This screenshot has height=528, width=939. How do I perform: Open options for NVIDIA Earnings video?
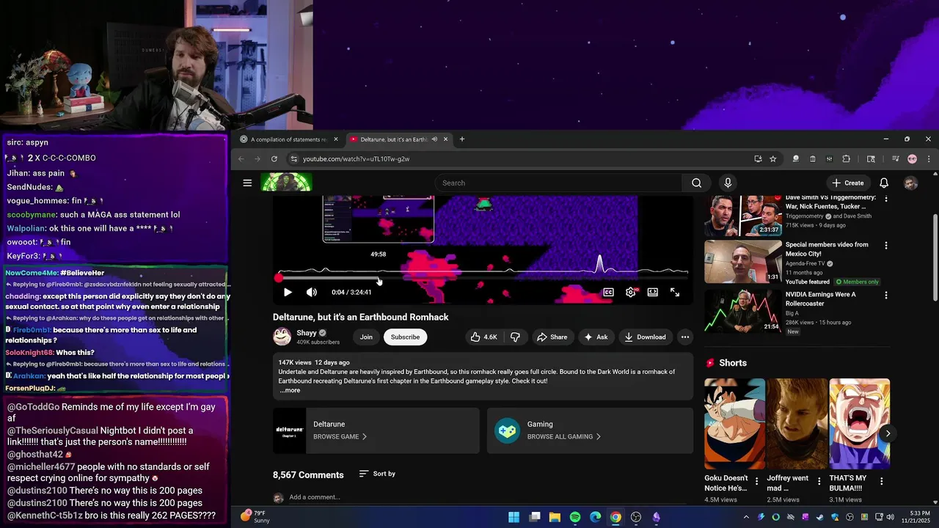click(x=885, y=296)
